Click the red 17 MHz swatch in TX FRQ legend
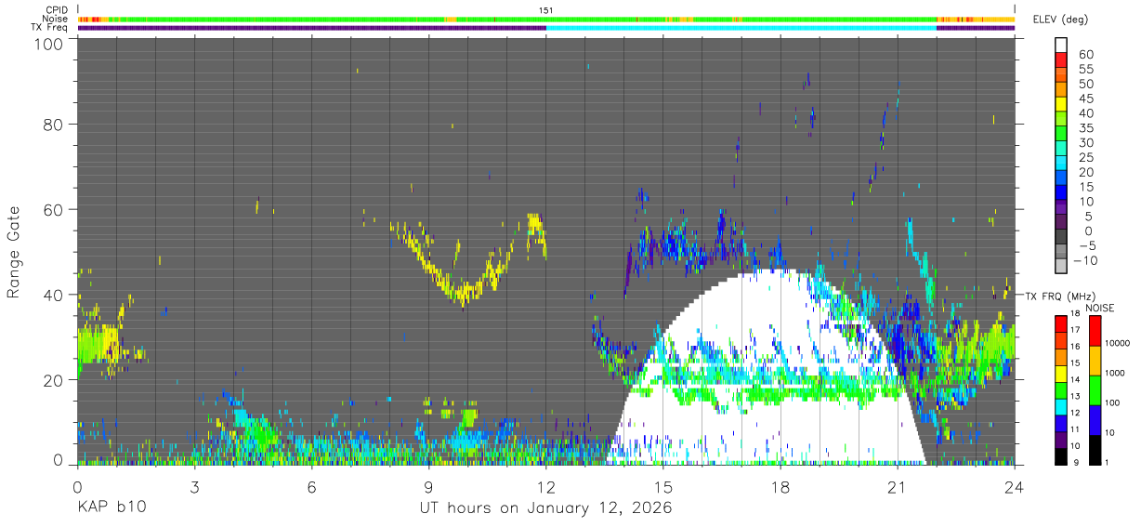The height and width of the screenshot is (527, 1141). click(x=1061, y=324)
